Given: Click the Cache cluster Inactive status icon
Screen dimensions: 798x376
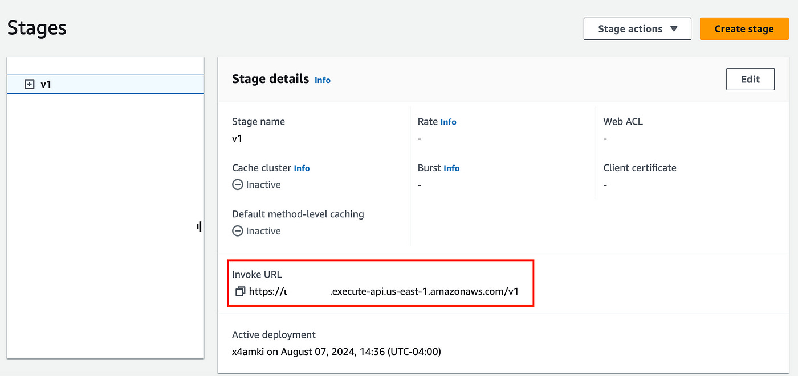Looking at the screenshot, I should coord(238,185).
